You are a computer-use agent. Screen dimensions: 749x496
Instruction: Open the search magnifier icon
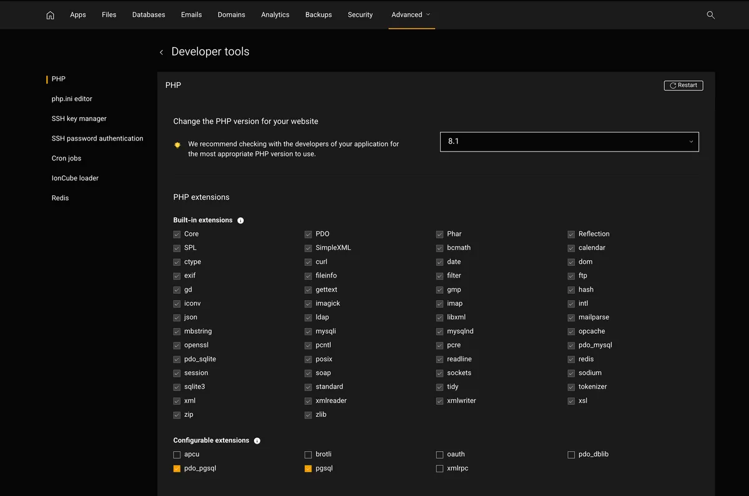click(710, 15)
